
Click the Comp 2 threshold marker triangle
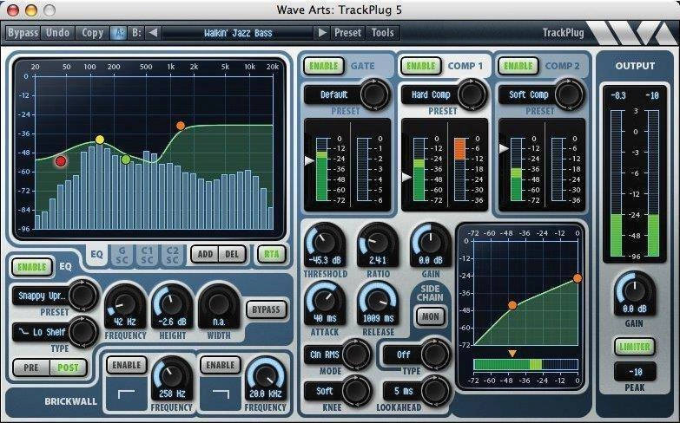tap(504, 148)
